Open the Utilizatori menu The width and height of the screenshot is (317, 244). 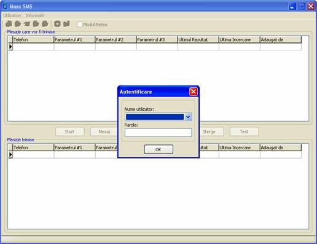(x=12, y=15)
